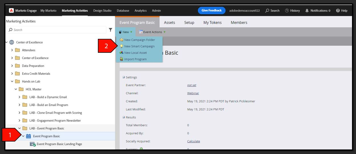Select LAB - Event Program Basic tree row

coord(60,128)
